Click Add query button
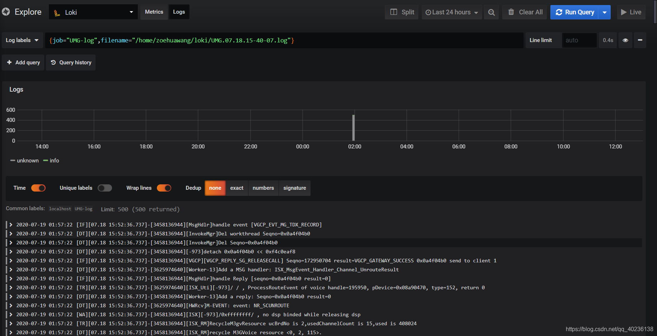Screen dimensions: 657x336 pos(23,63)
